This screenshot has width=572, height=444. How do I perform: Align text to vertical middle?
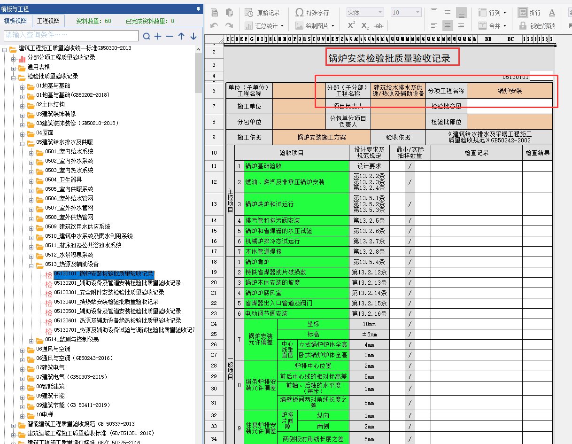448,13
